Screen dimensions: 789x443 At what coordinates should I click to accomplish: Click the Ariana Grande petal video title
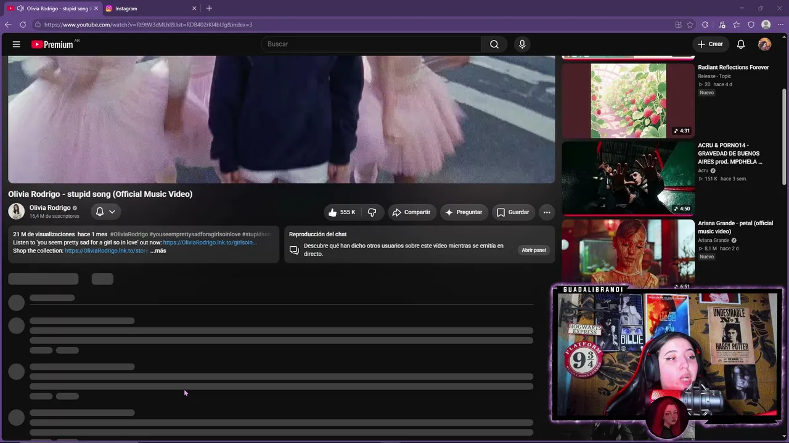[735, 227]
